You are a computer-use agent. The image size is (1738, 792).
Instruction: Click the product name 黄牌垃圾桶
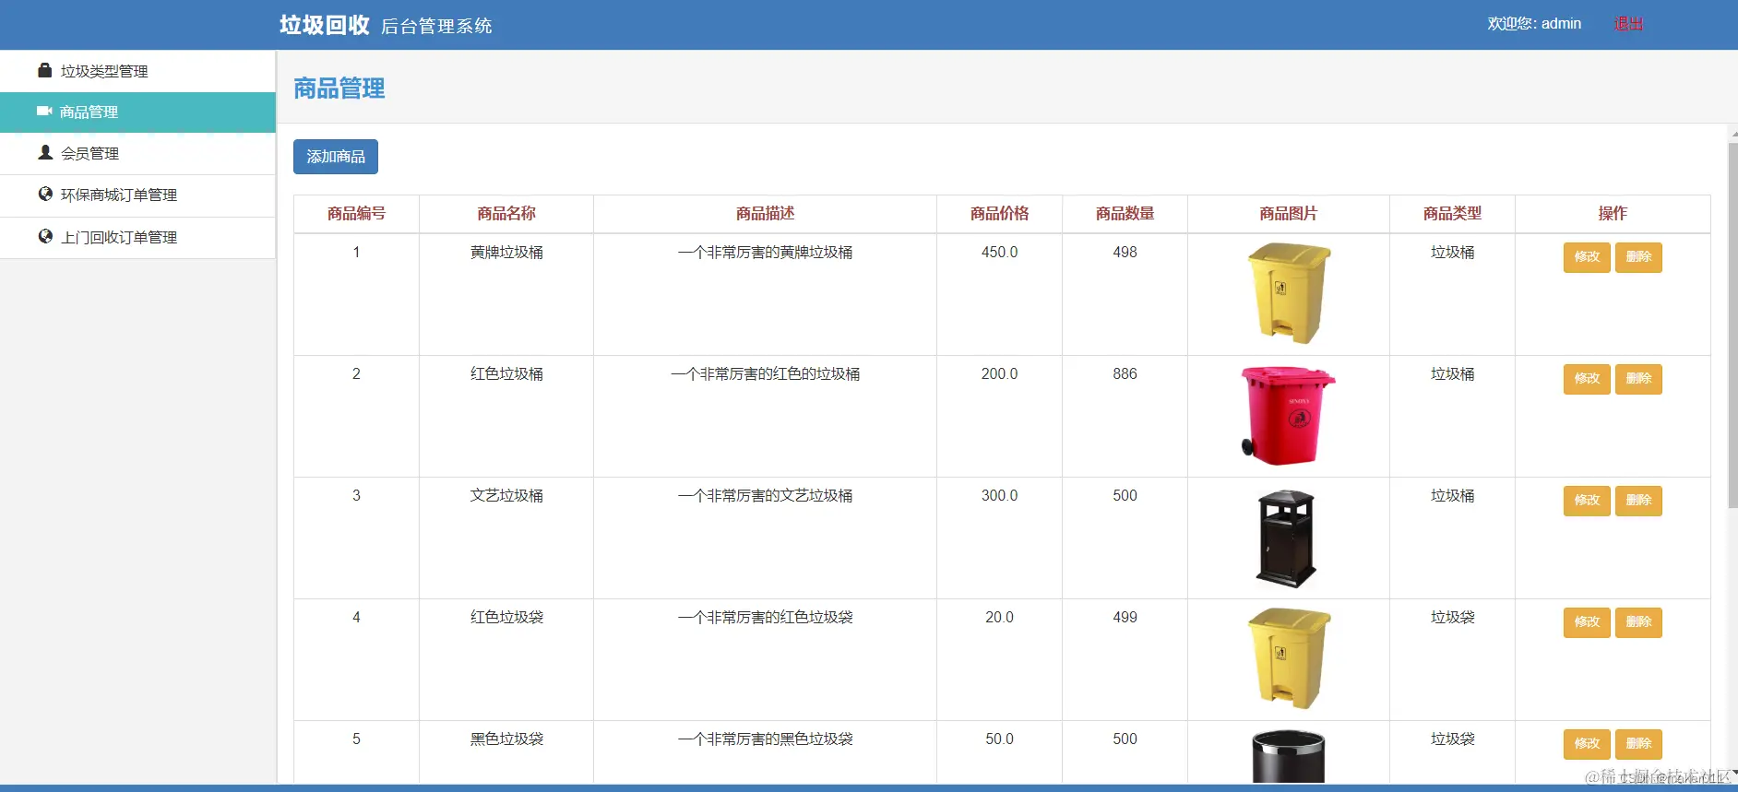[506, 253]
